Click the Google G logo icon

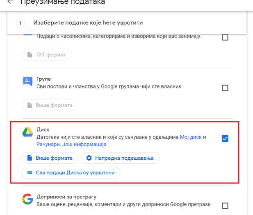pos(27,199)
